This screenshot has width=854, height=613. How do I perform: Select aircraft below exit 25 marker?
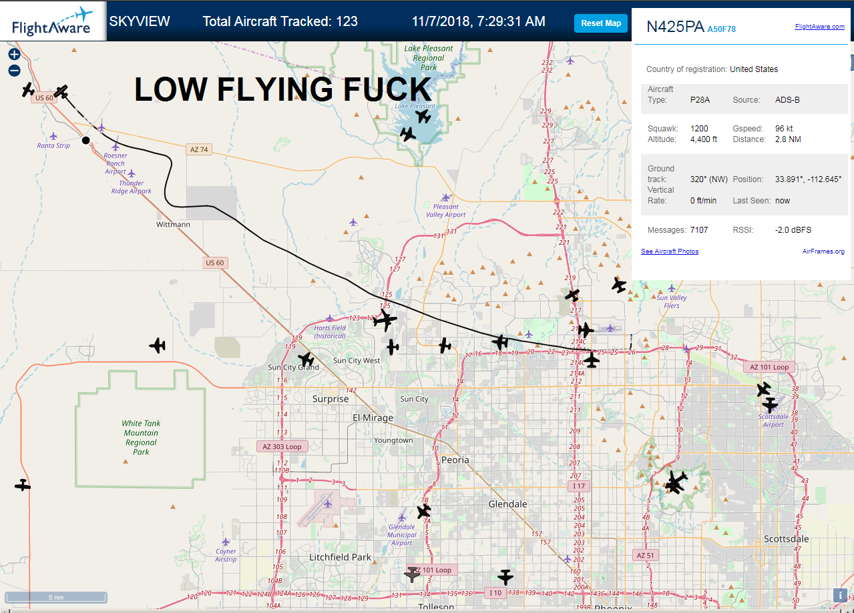[592, 360]
